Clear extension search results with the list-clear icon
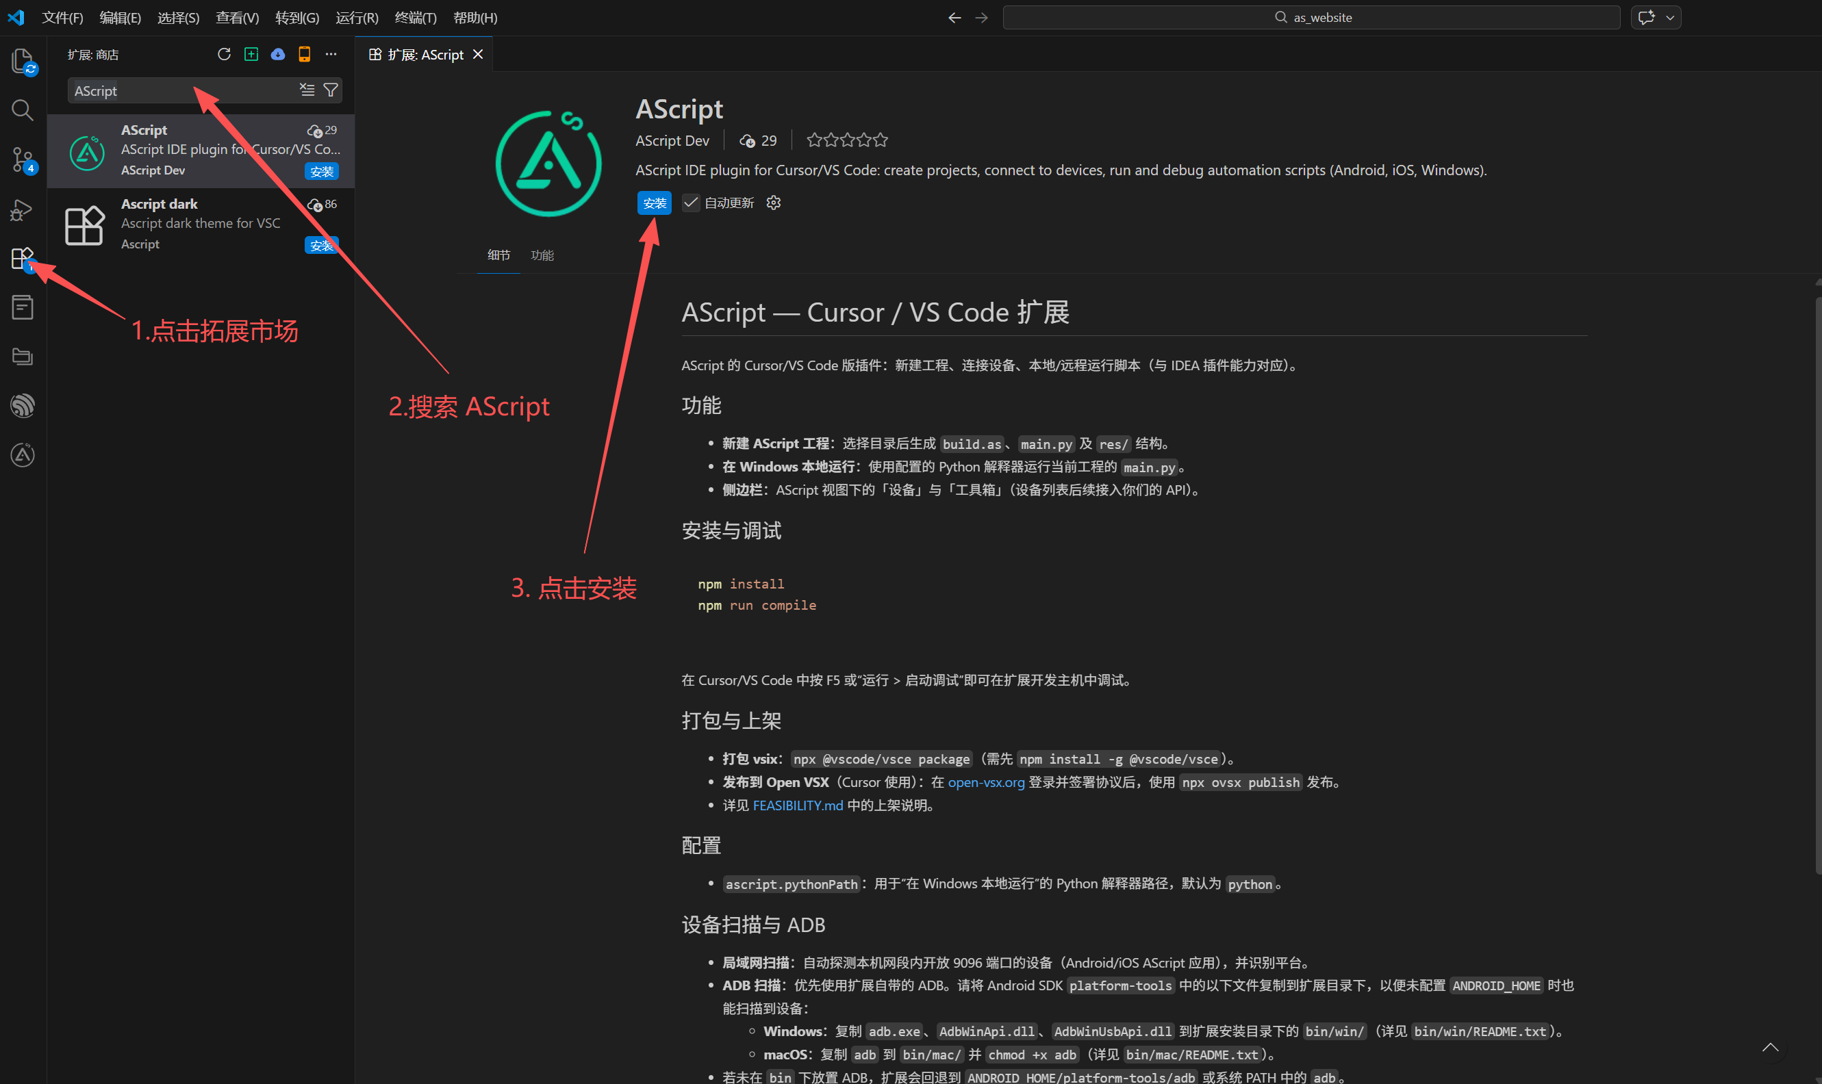Viewport: 1822px width, 1084px height. point(307,90)
